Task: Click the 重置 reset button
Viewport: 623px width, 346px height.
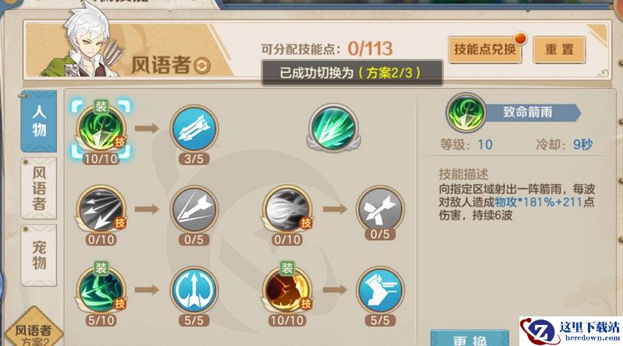Action: click(x=559, y=49)
